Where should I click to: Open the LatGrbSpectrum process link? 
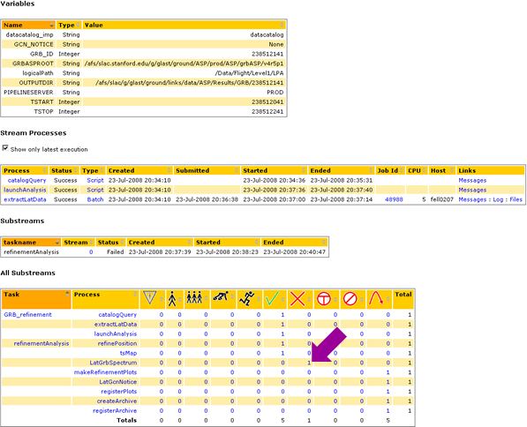point(113,363)
